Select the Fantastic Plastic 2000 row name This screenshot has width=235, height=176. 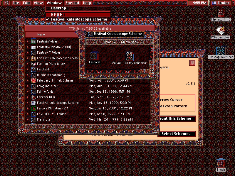54,47
